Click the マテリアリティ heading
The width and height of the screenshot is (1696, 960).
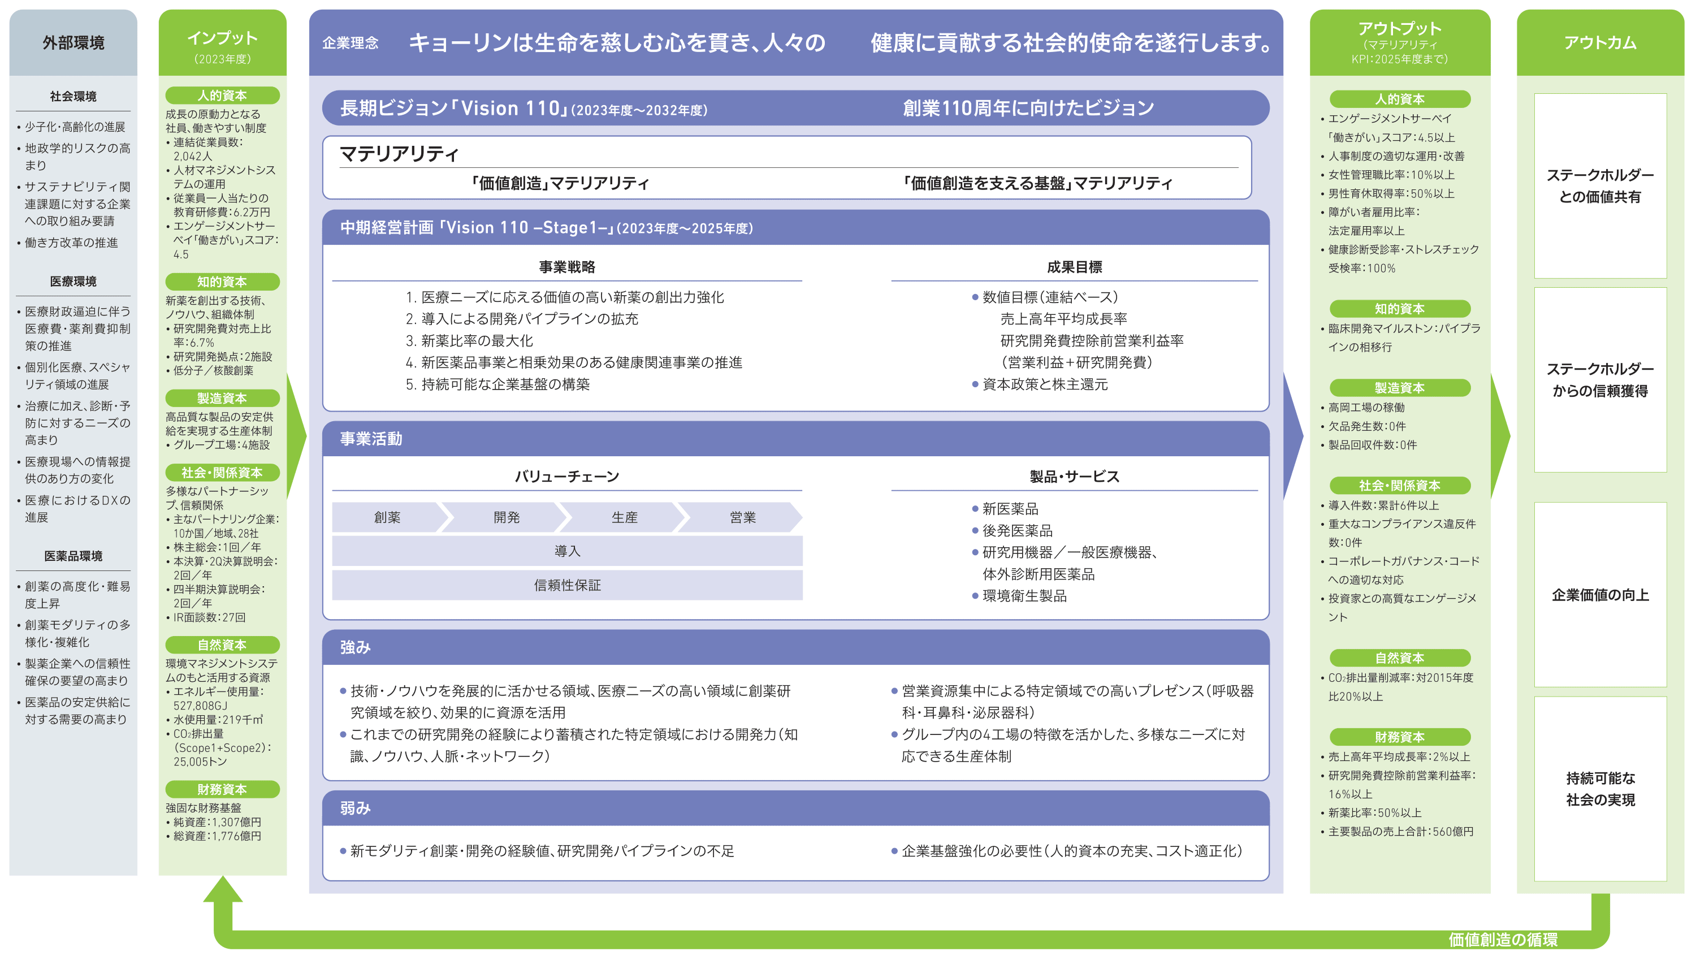click(399, 154)
